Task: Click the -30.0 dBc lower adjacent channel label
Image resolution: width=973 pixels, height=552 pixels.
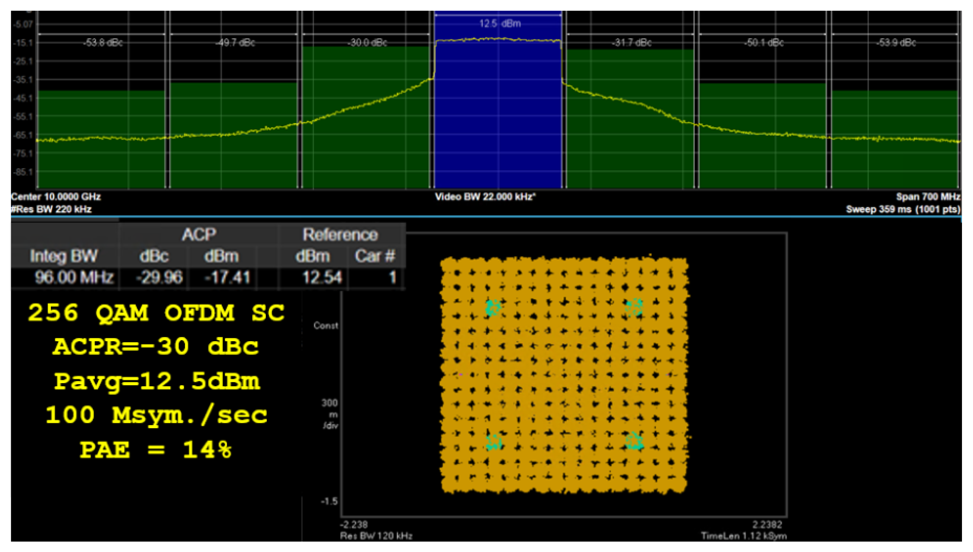Action: (x=367, y=43)
